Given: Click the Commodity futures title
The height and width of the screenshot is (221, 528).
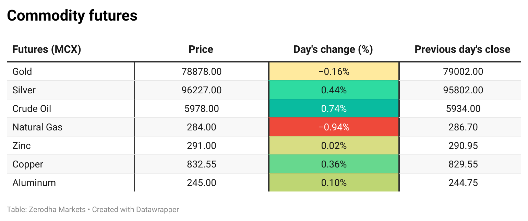Looking at the screenshot, I should [x=72, y=16].
